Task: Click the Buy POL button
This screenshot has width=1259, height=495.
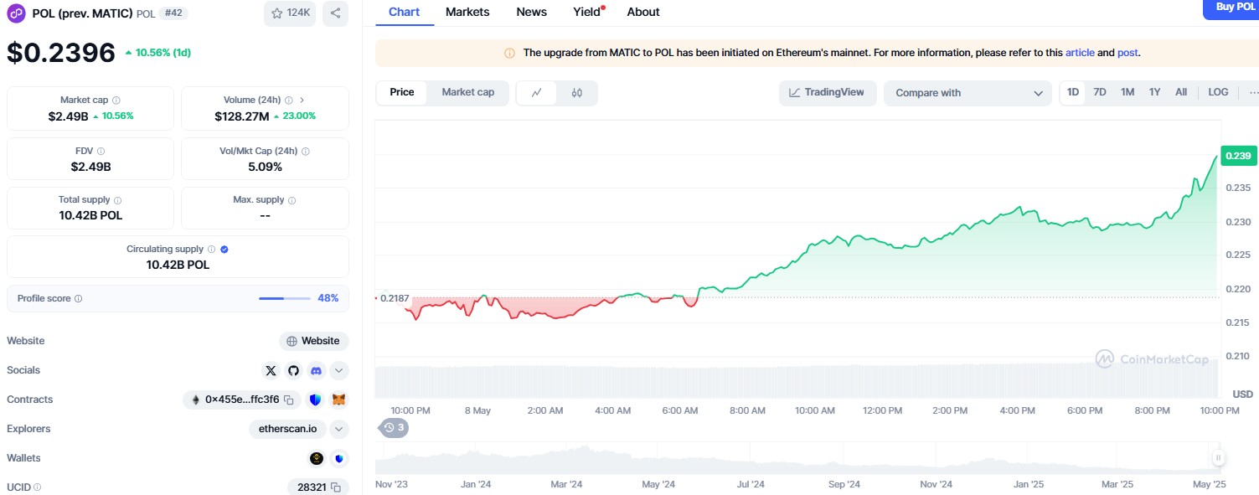Action: (1230, 8)
